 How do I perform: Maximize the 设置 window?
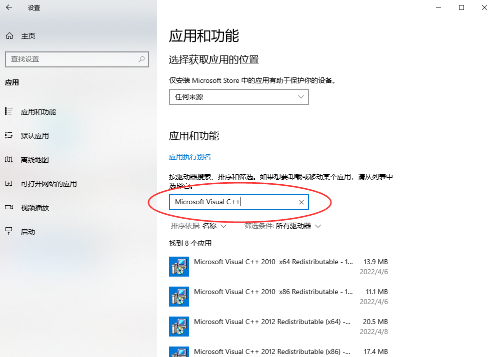[x=461, y=7]
